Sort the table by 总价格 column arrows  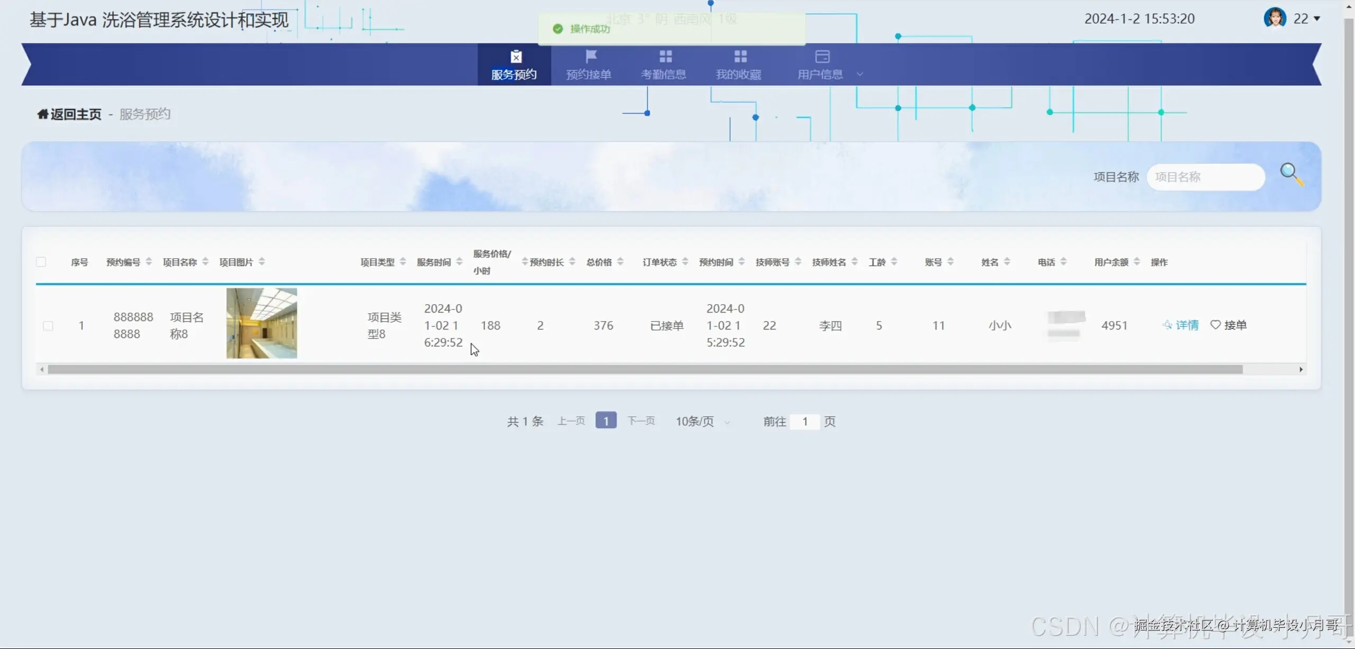click(x=621, y=261)
